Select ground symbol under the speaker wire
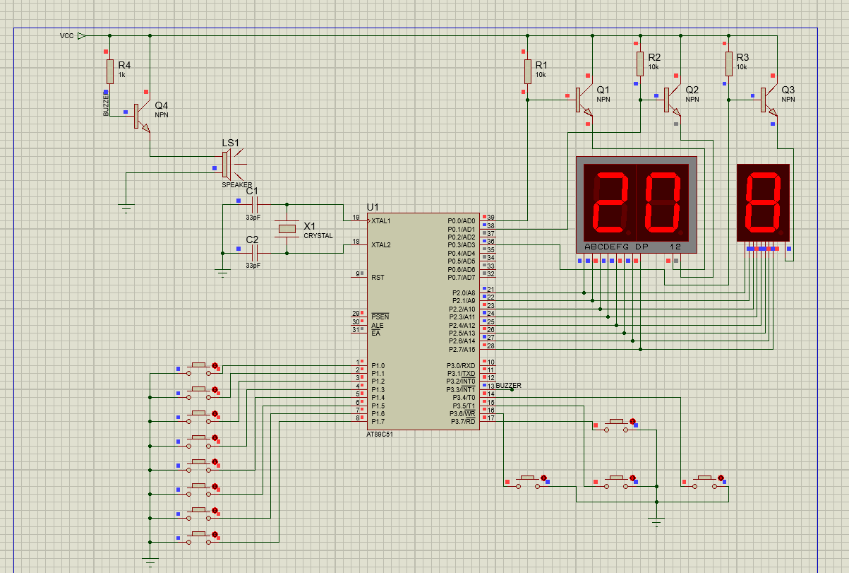 pos(126,207)
